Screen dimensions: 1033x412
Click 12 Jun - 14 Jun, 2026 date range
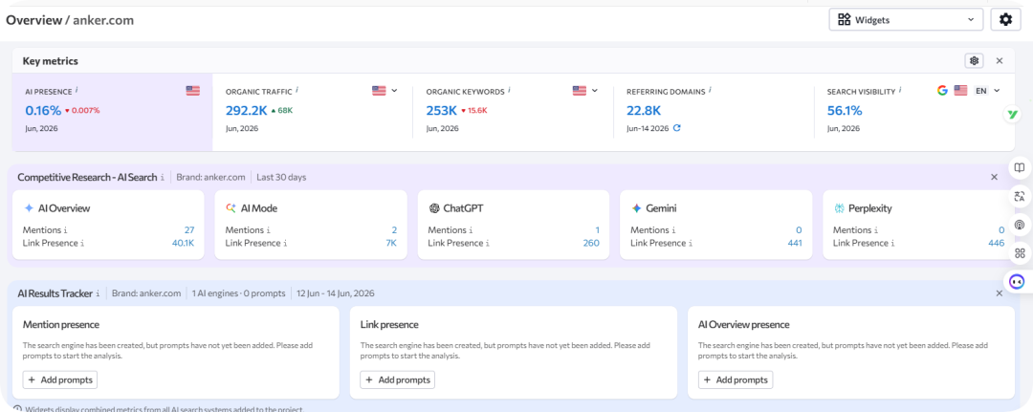[336, 293]
